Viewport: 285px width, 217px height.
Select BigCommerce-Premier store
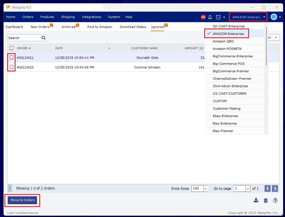coord(234,71)
